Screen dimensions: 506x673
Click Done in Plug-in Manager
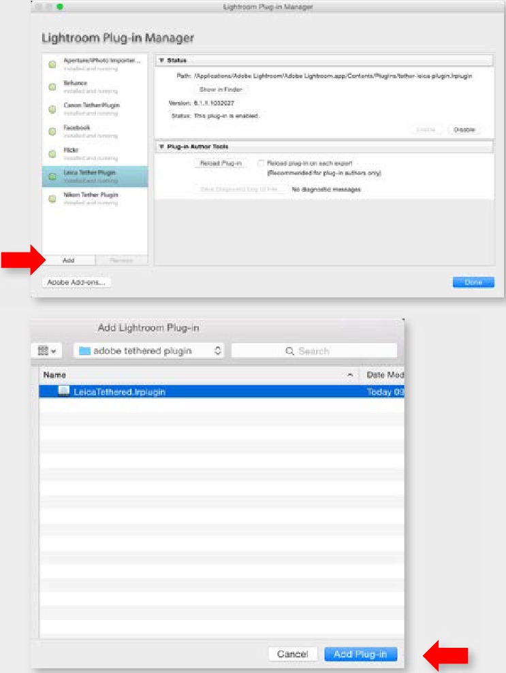(x=473, y=282)
